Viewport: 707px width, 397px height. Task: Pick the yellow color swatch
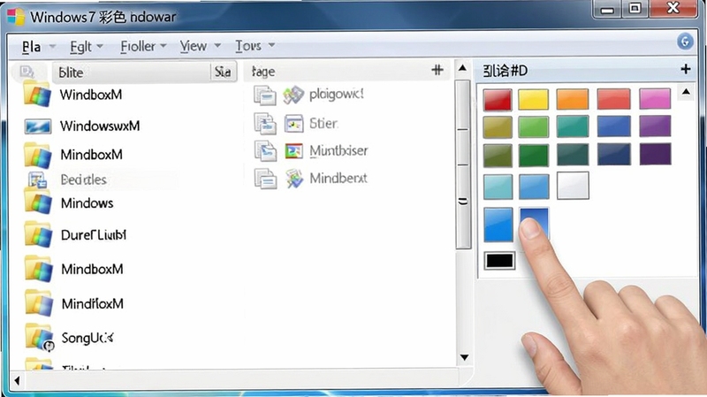coord(534,99)
